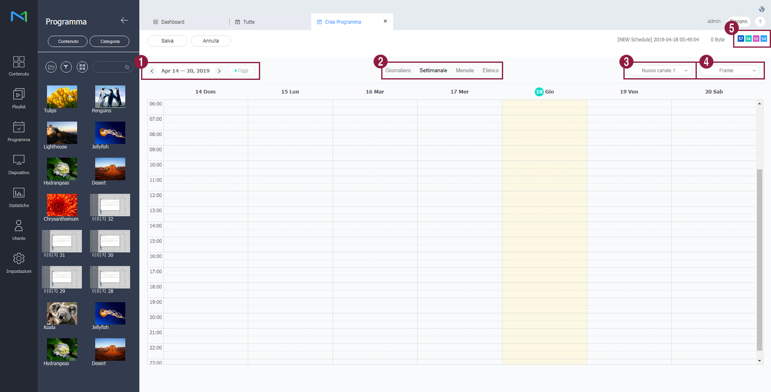771x392 pixels.
Task: Switch to the Dashboard tab
Action: [x=172, y=22]
